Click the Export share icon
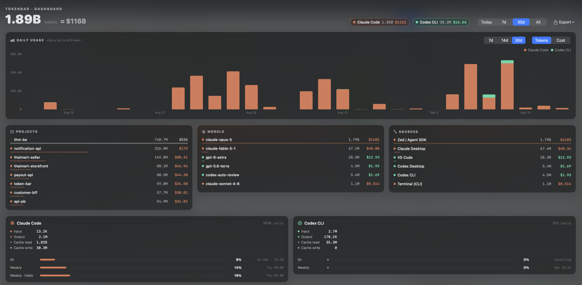 click(x=555, y=22)
